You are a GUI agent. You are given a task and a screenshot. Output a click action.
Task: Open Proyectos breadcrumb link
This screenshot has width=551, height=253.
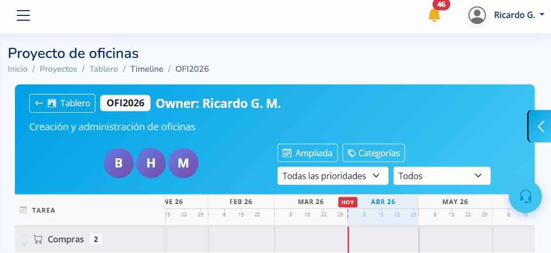(x=59, y=69)
